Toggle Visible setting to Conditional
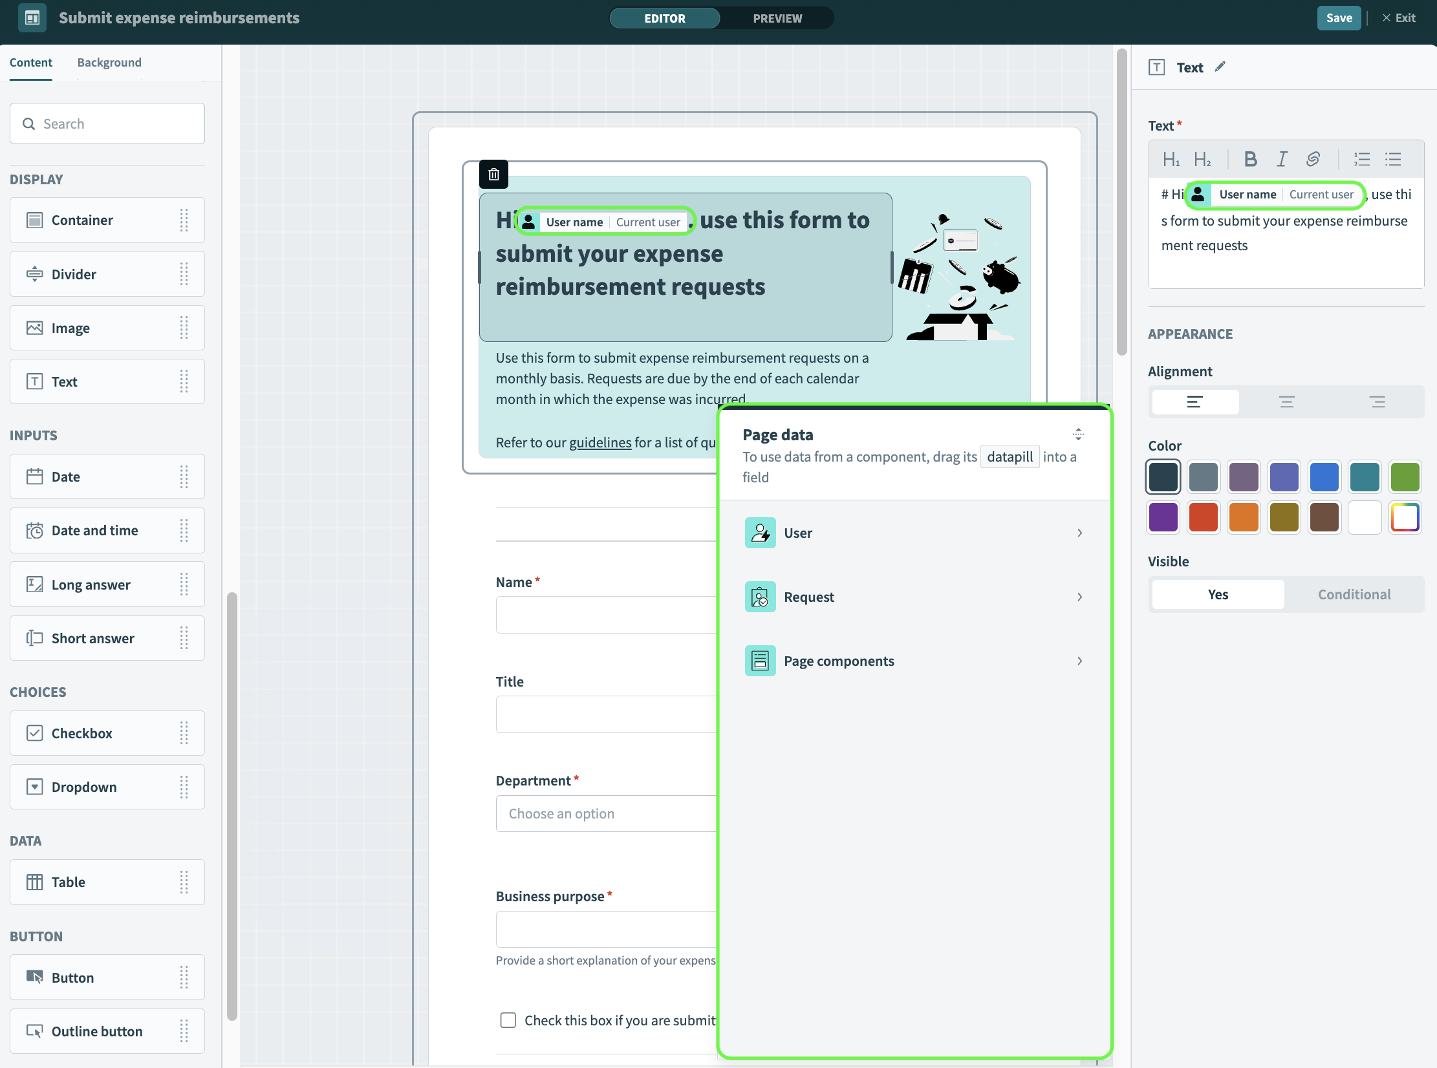Viewport: 1437px width, 1068px height. (x=1354, y=593)
